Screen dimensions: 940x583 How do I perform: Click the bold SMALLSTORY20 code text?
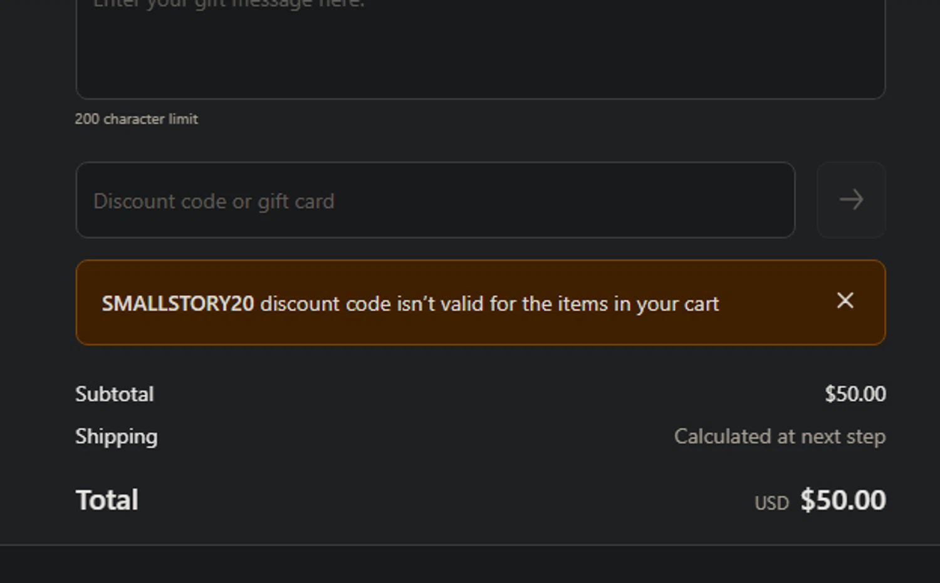coord(178,304)
